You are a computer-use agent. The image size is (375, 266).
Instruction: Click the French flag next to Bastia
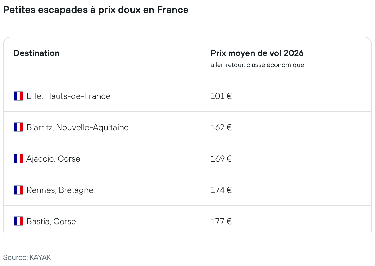tap(18, 221)
